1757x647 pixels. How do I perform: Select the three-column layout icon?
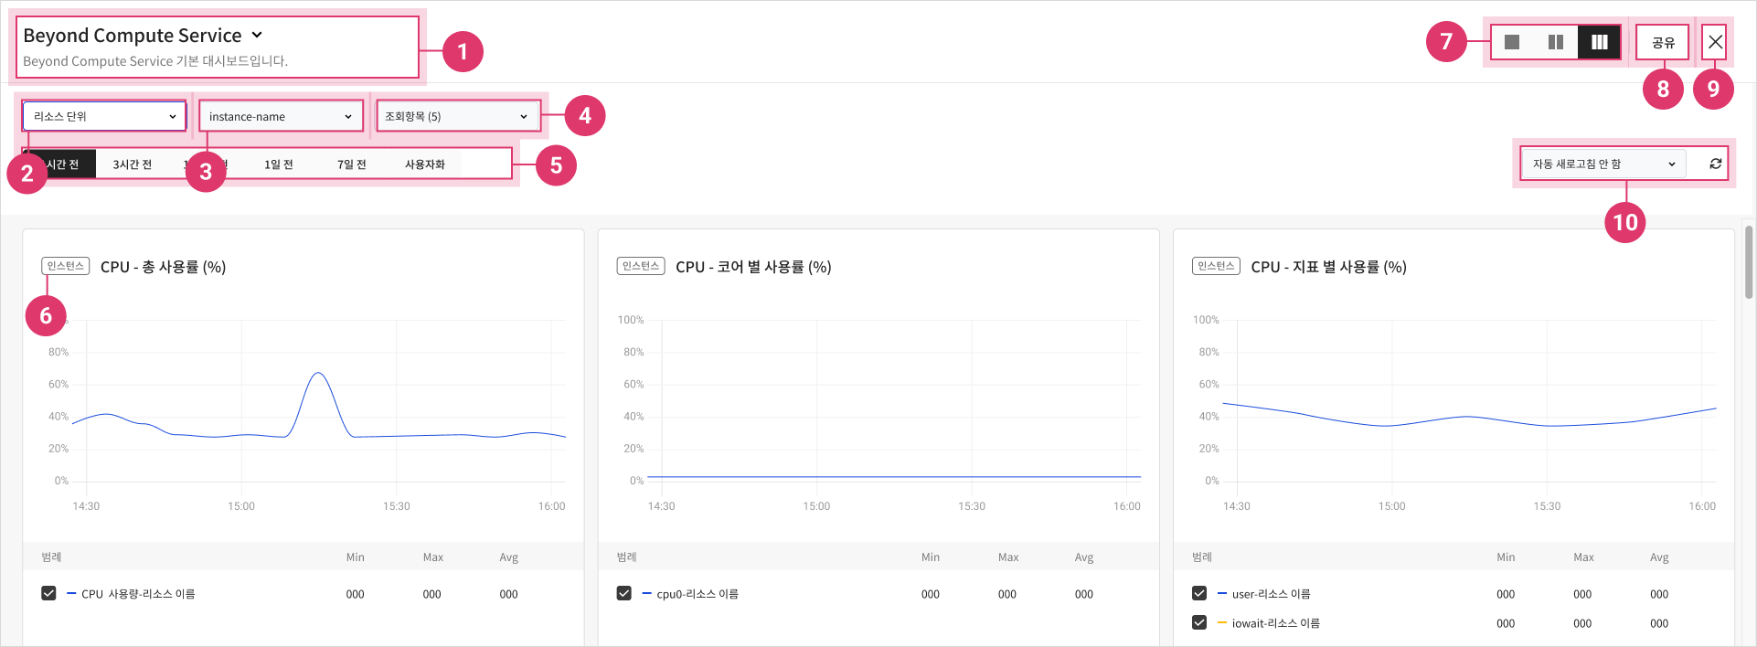click(1600, 42)
